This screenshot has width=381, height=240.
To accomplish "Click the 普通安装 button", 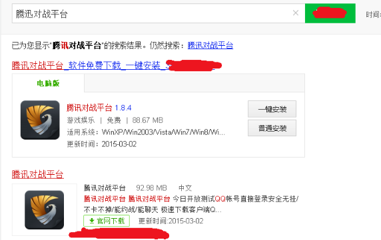I will point(272,128).
